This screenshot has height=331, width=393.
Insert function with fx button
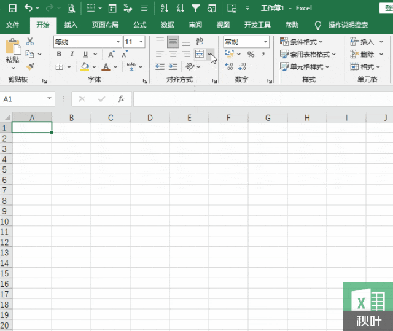(x=122, y=99)
